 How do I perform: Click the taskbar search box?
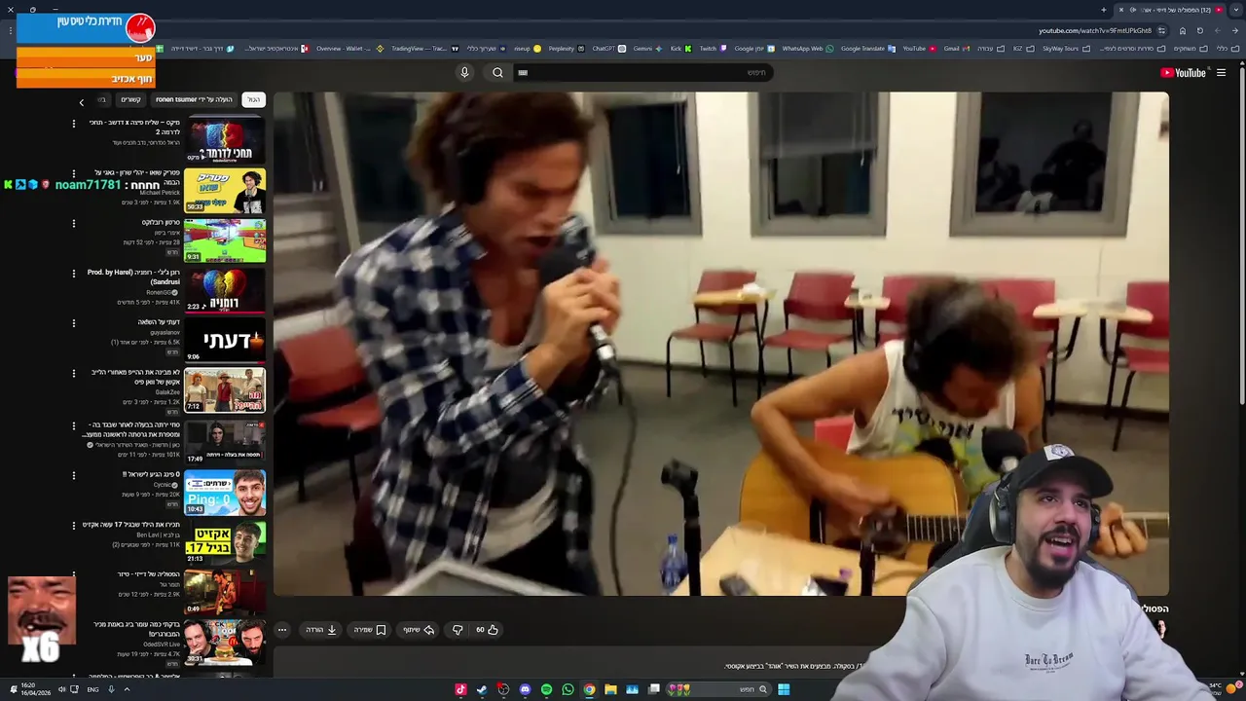tap(718, 689)
